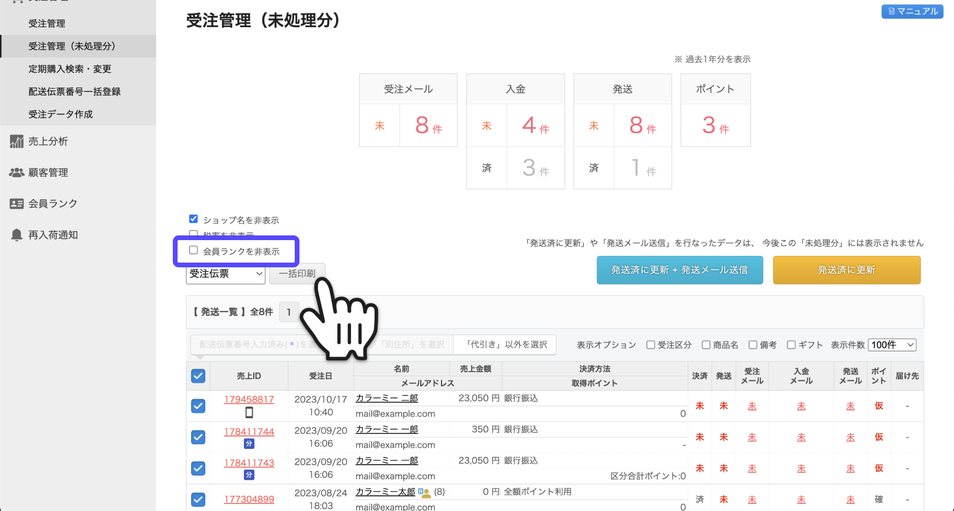Click the member icon beside カラーミー太郎
Screen dimensions: 954x511
(x=424, y=492)
